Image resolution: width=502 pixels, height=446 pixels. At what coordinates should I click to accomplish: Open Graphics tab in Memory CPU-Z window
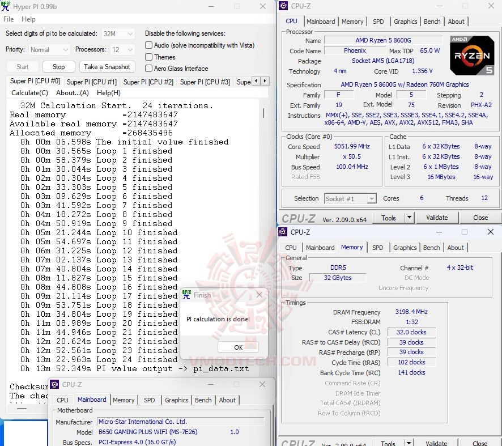405,248
